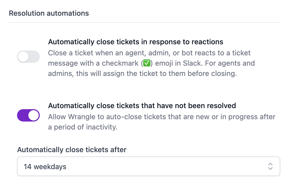Click the 'before closing' description line
Viewport: 289px width, 190px height.
[x=142, y=74]
